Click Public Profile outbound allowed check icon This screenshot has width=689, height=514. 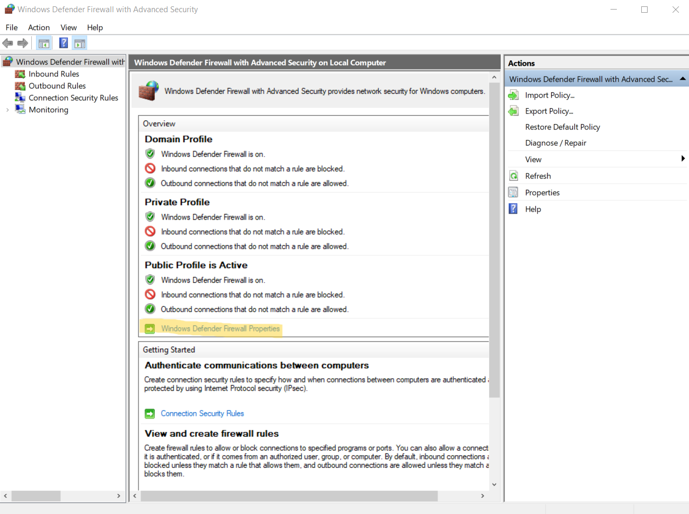tap(150, 309)
